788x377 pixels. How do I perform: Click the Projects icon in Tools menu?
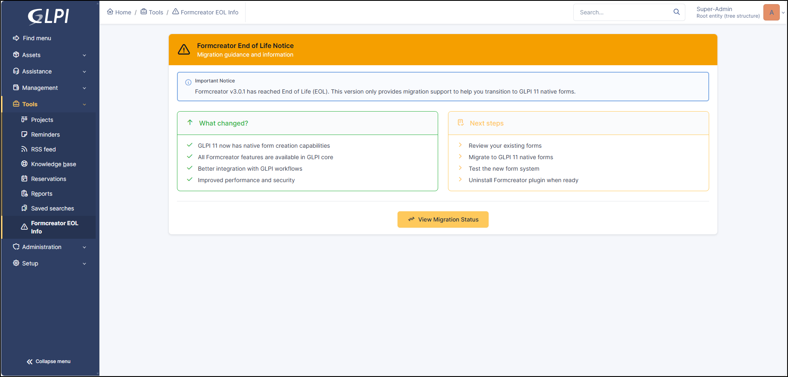24,119
